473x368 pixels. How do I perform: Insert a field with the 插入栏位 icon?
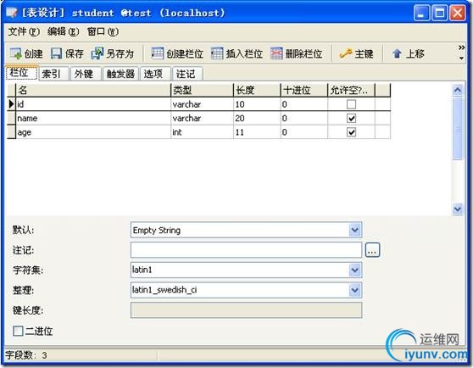click(x=217, y=53)
